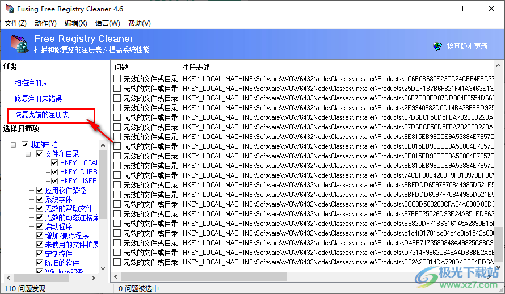This screenshot has width=505, height=294.
Task: Open the 语言(W) menu
Action: coord(108,23)
